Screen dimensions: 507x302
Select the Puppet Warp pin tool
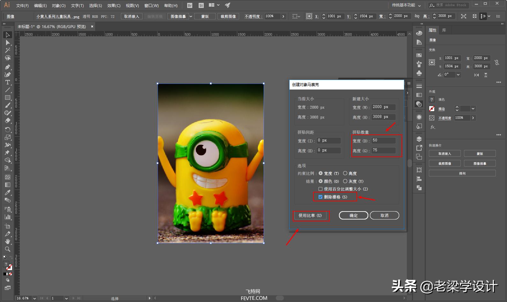pos(8,153)
